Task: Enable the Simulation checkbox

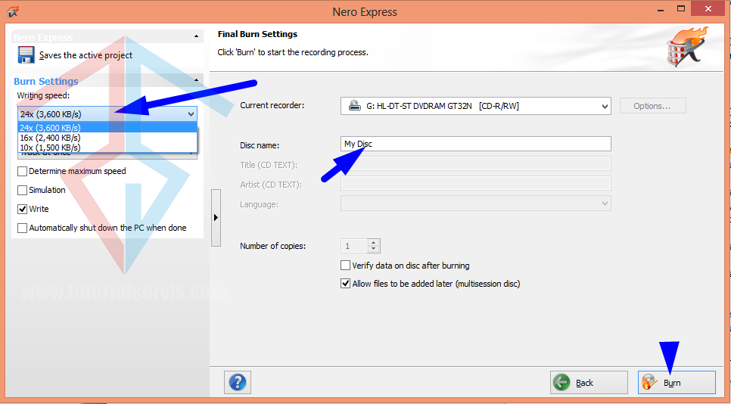Action: (23, 190)
